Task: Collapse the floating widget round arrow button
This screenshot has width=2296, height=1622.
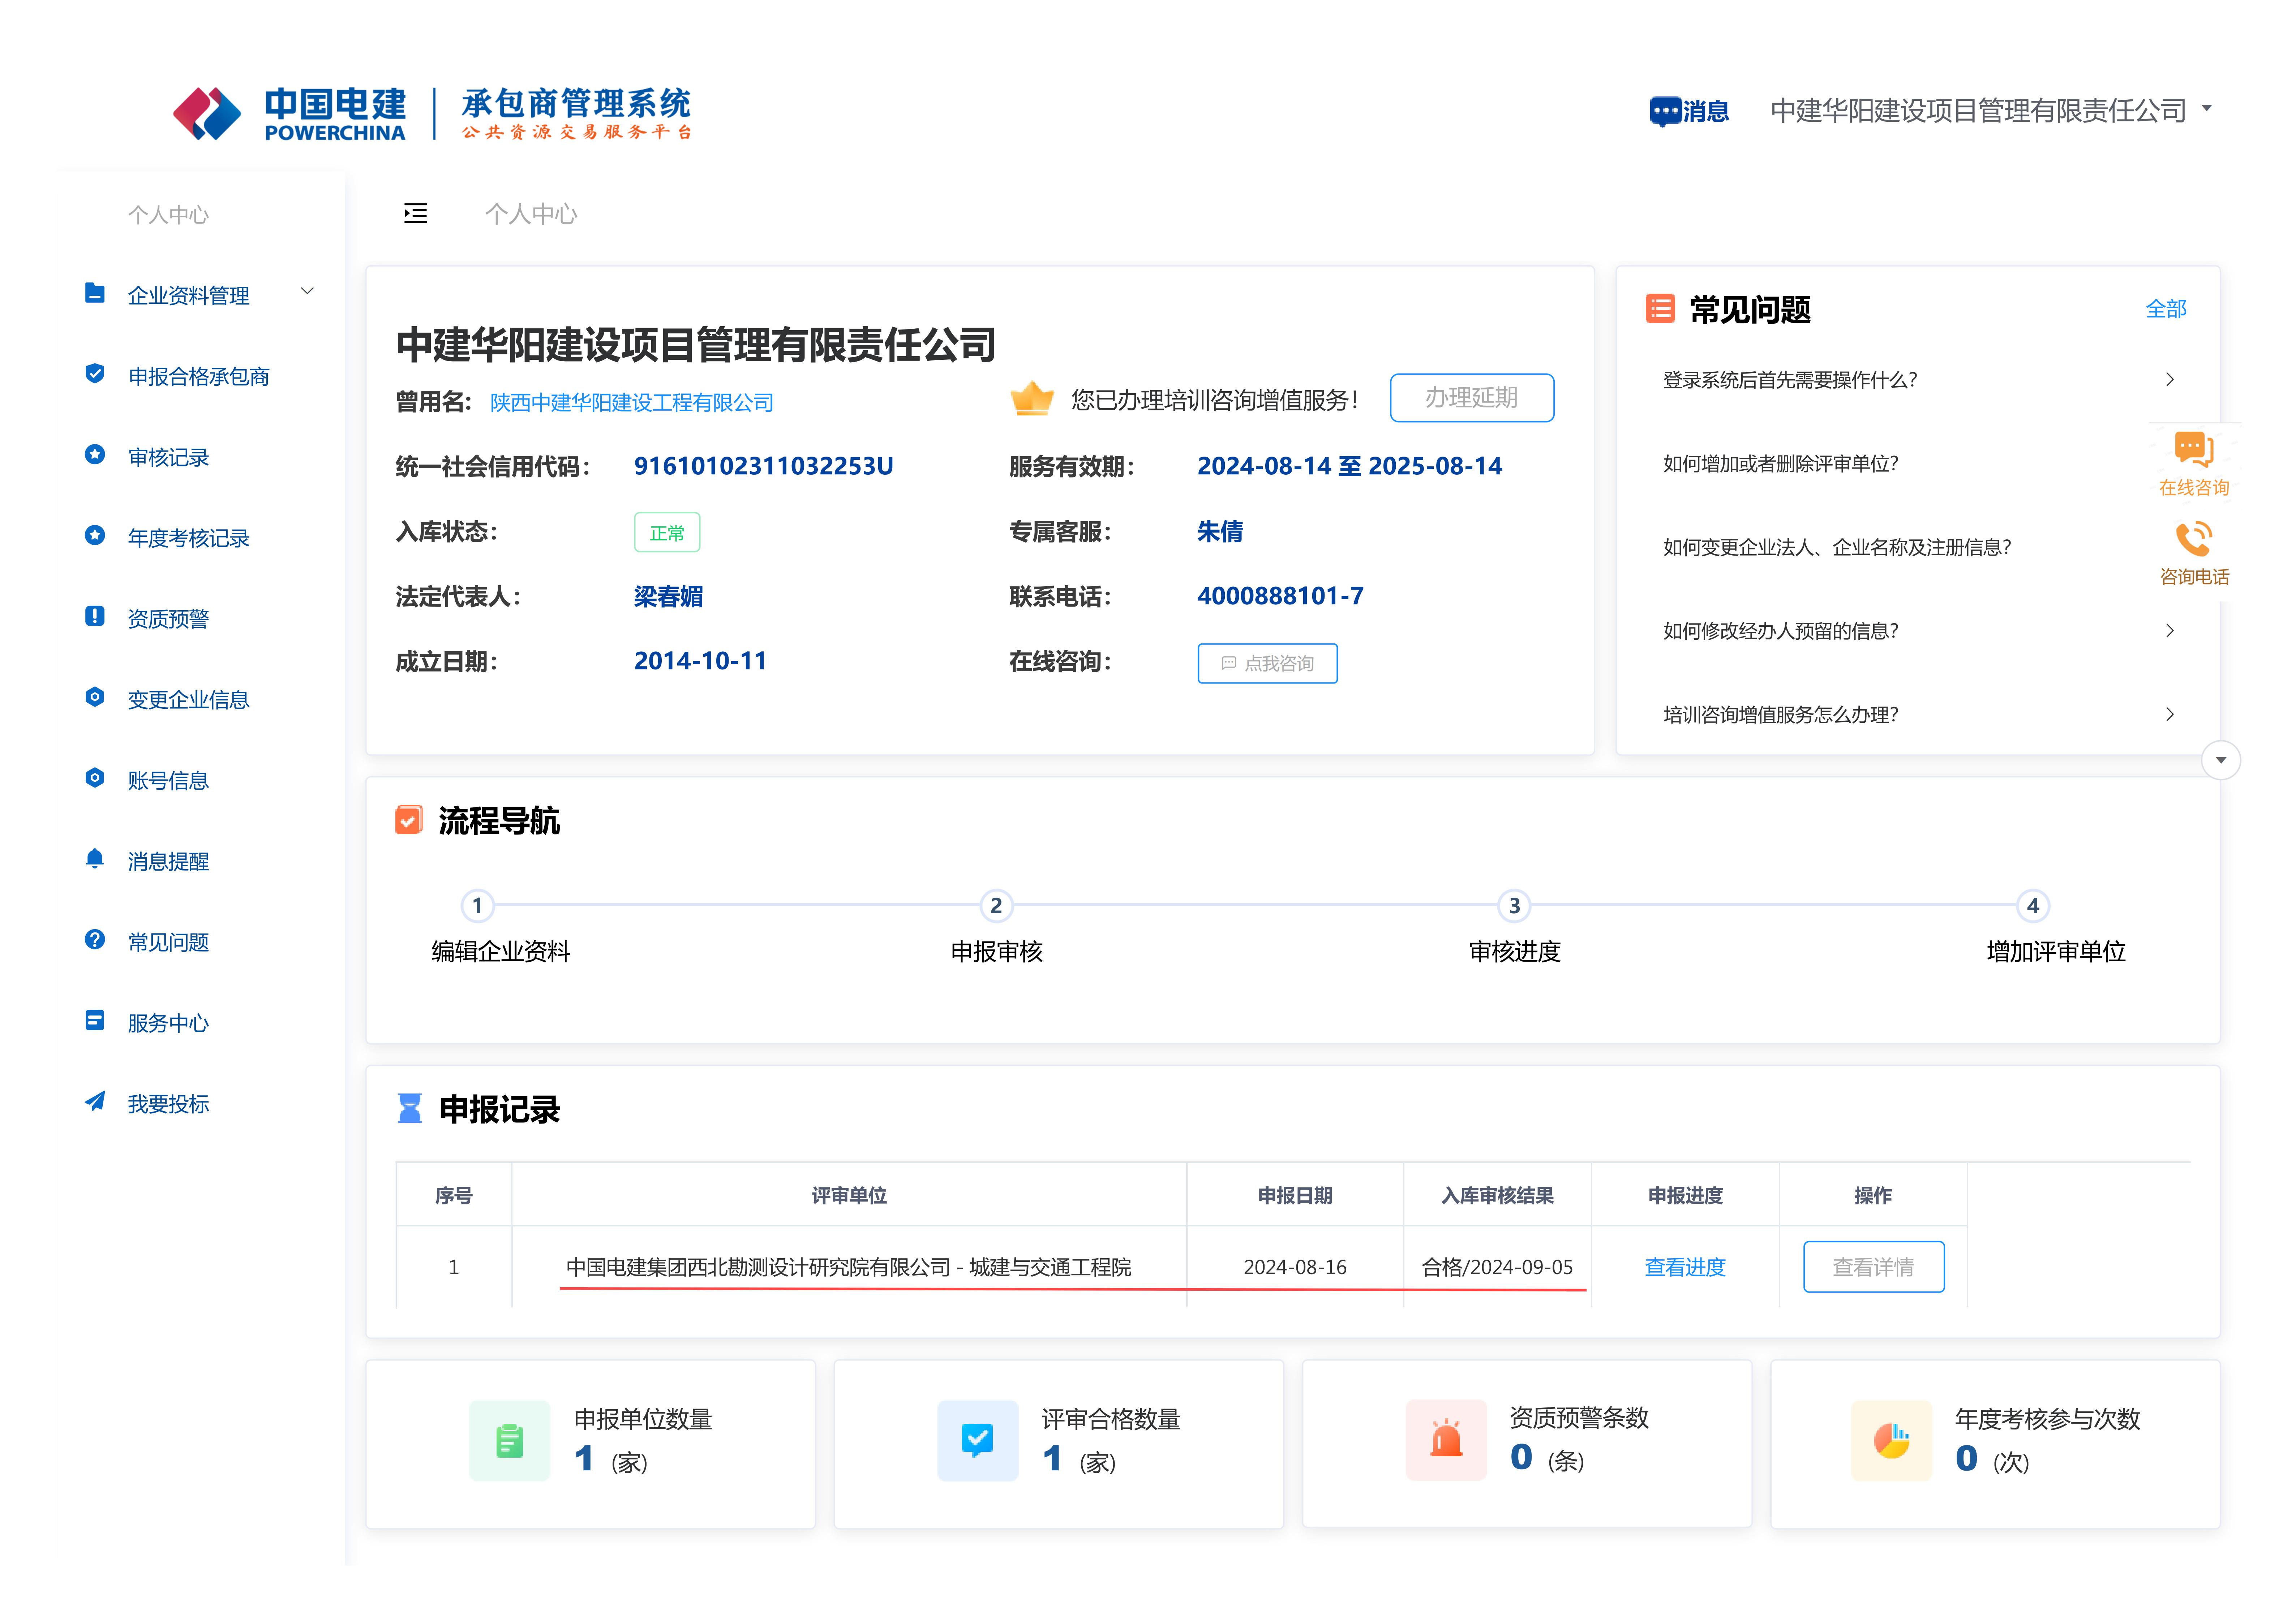Action: click(2221, 760)
